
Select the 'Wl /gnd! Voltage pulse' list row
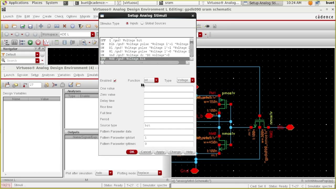[145, 51]
